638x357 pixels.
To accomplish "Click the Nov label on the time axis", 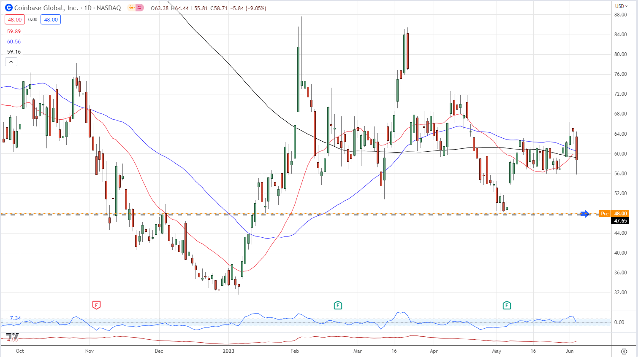I will [x=89, y=351].
